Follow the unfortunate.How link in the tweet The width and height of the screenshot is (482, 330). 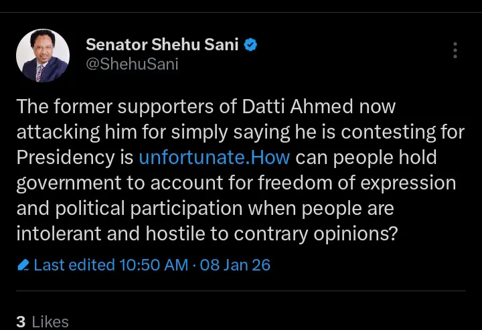215,158
